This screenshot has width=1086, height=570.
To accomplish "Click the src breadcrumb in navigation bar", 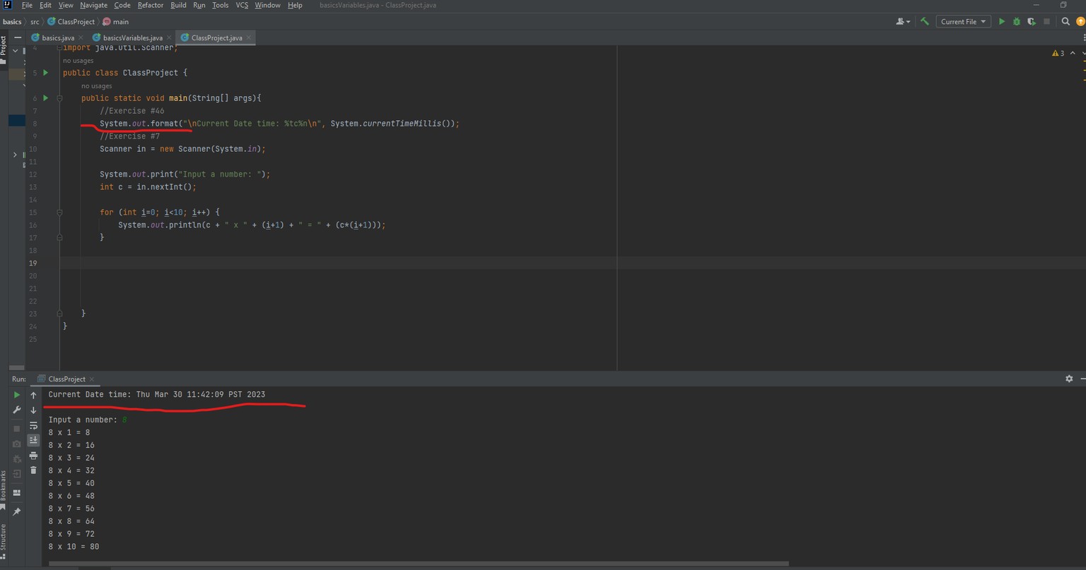I will pyautogui.click(x=35, y=22).
